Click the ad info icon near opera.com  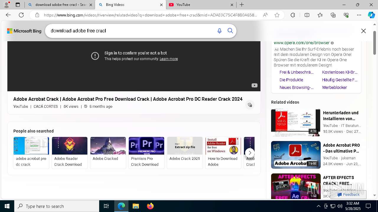[332, 43]
